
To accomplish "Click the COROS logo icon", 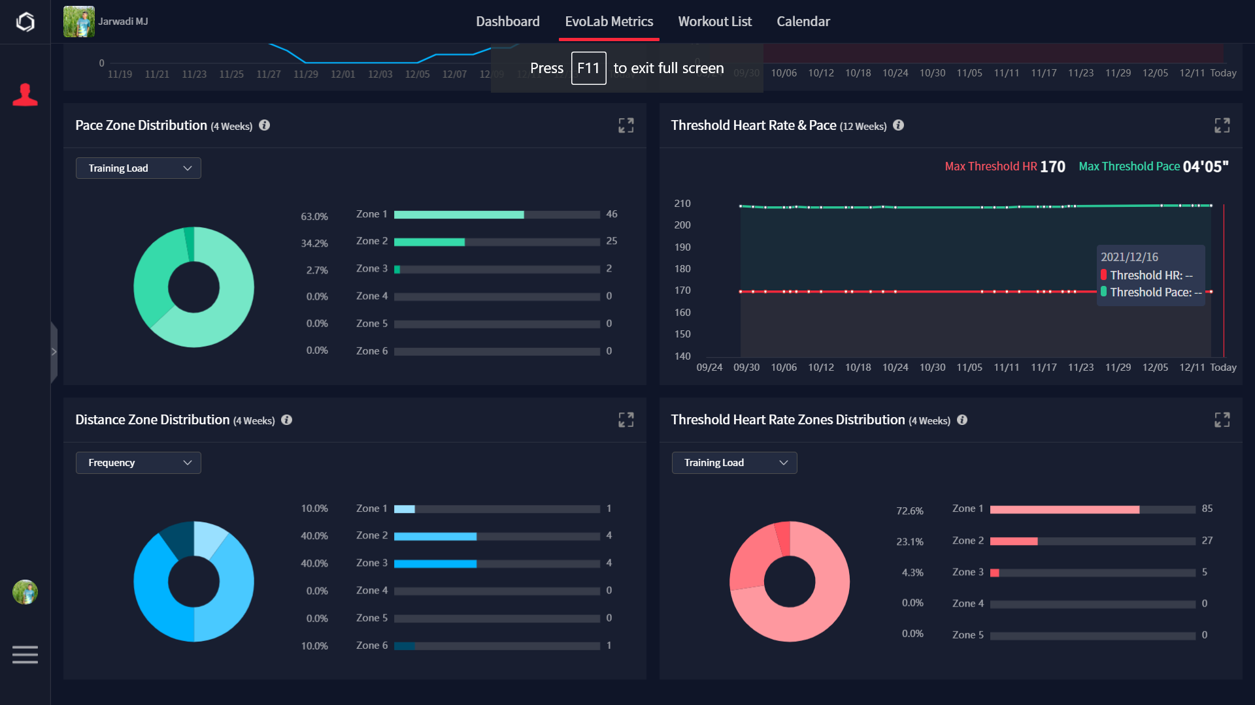I will (x=25, y=22).
